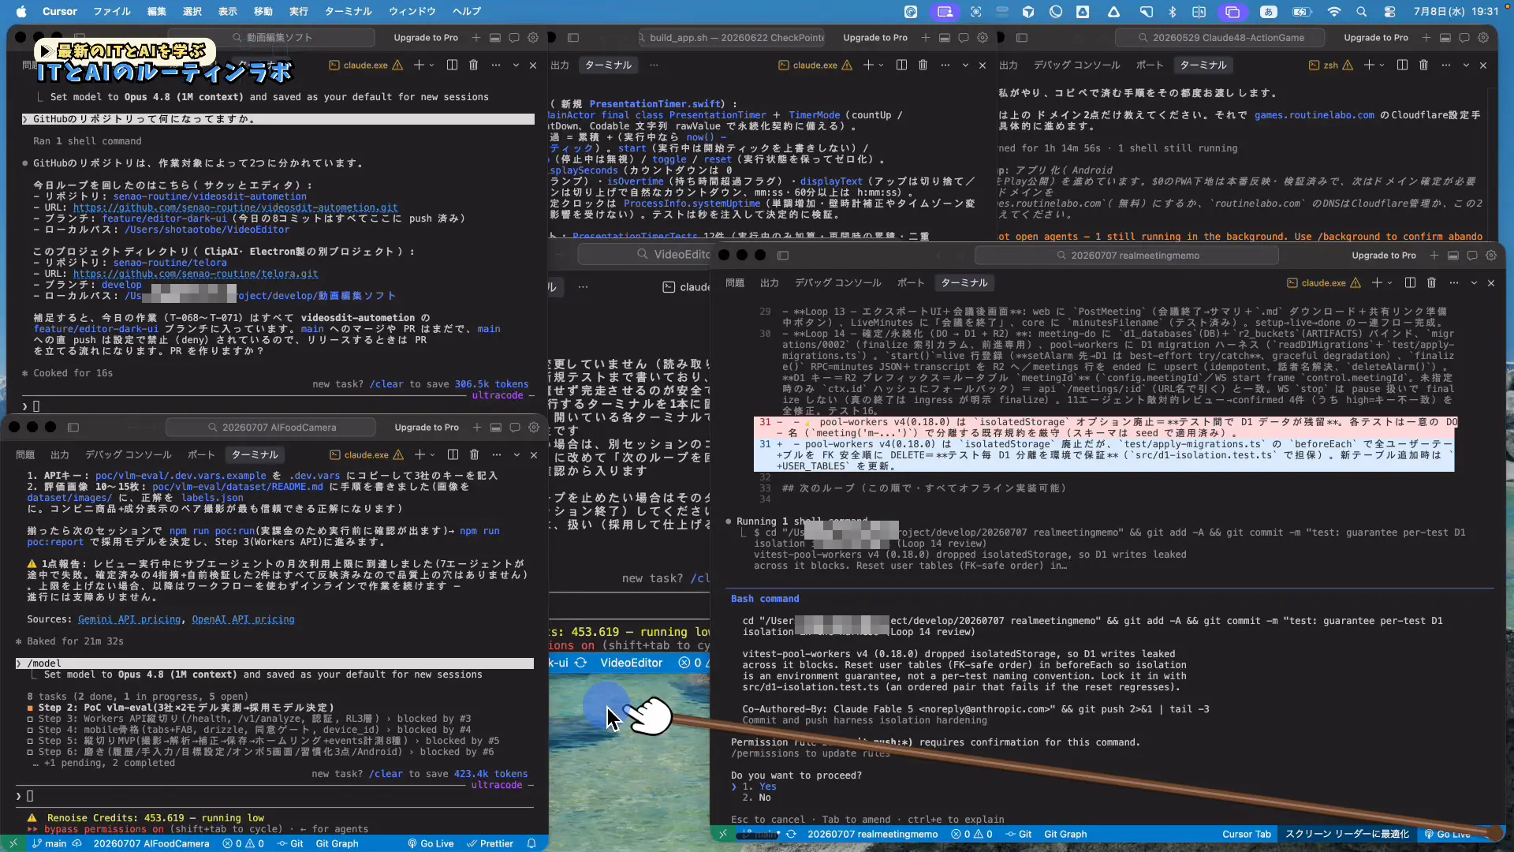This screenshot has height=852, width=1514.
Task: Open more terminal actions in realmeetingmemo panel
Action: tap(1453, 282)
